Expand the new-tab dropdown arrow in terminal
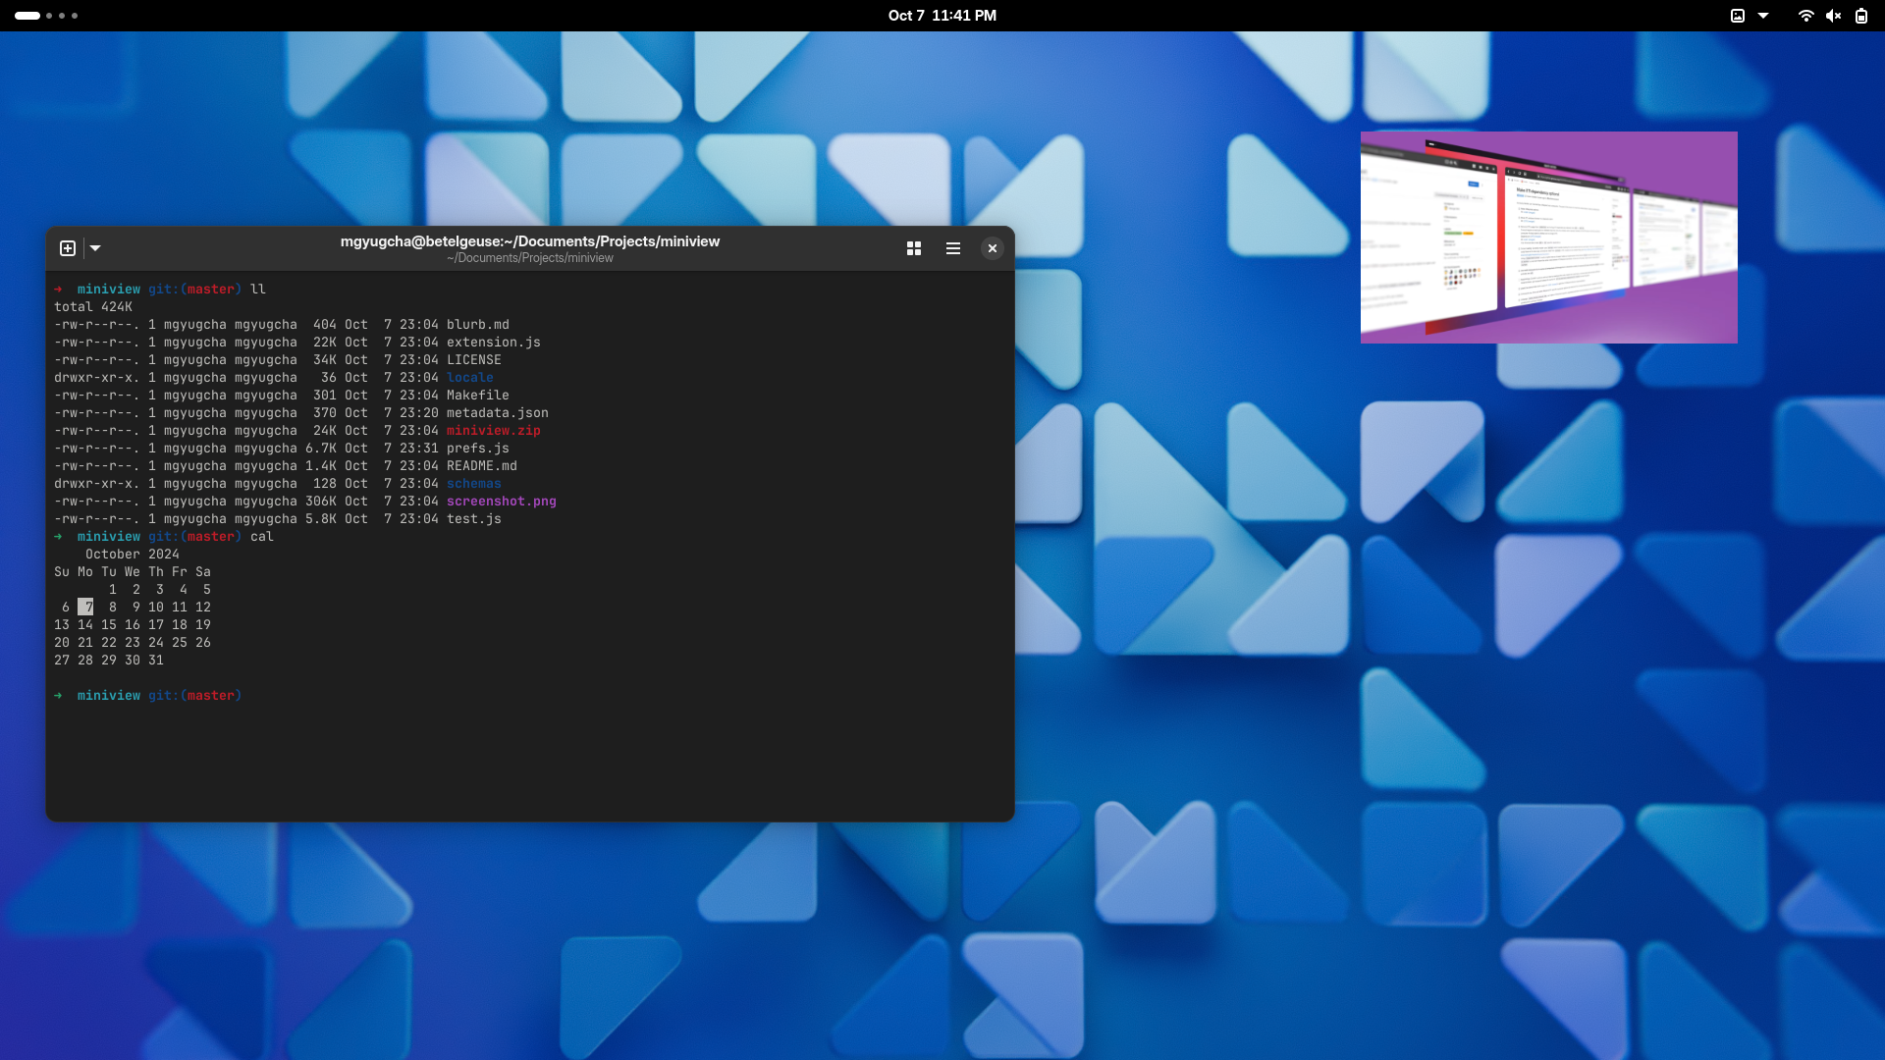The image size is (1885, 1060). click(x=95, y=248)
